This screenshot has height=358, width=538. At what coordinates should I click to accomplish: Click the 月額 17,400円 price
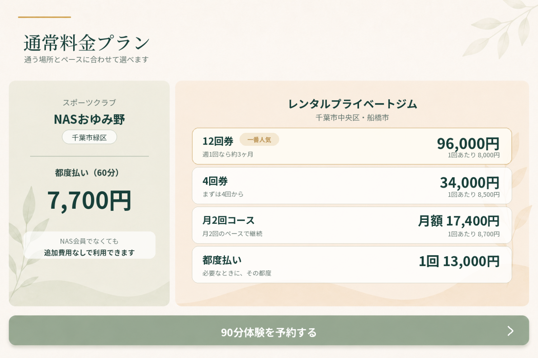point(459,221)
